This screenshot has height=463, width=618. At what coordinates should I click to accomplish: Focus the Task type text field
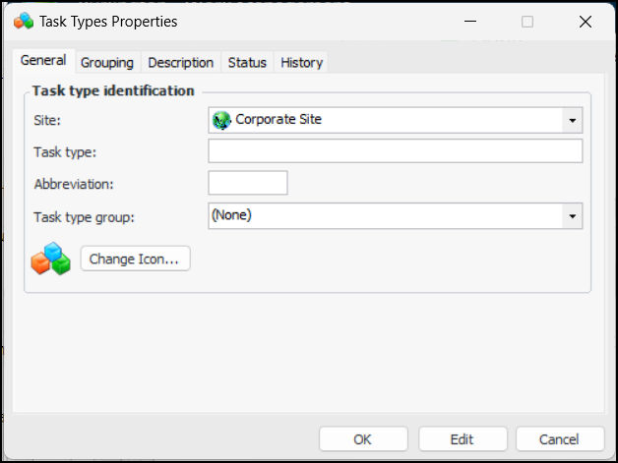[395, 151]
